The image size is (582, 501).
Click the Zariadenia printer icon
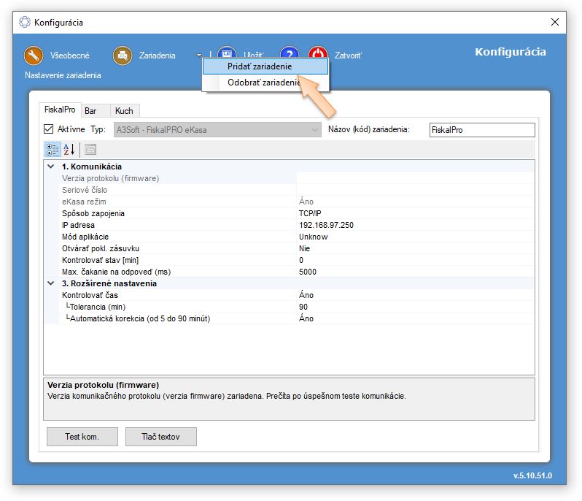(122, 56)
